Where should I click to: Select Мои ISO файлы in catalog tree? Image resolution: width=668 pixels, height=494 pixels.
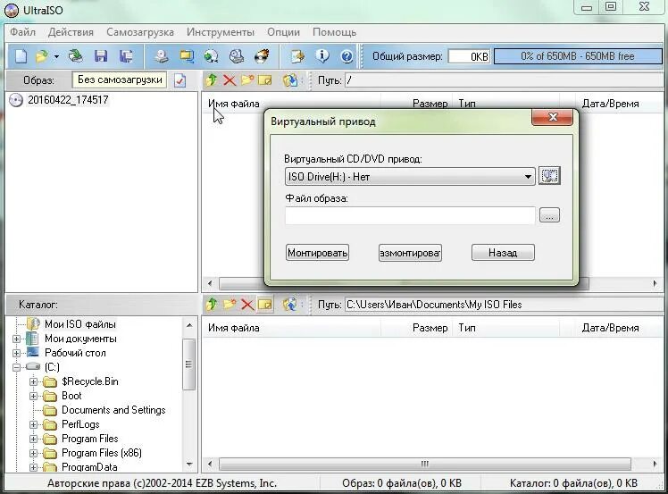click(80, 324)
